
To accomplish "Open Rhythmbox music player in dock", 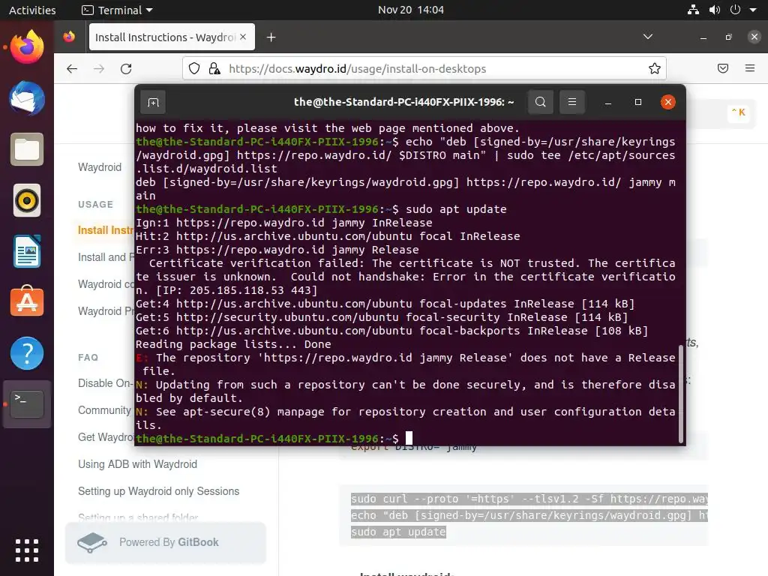I will (27, 200).
